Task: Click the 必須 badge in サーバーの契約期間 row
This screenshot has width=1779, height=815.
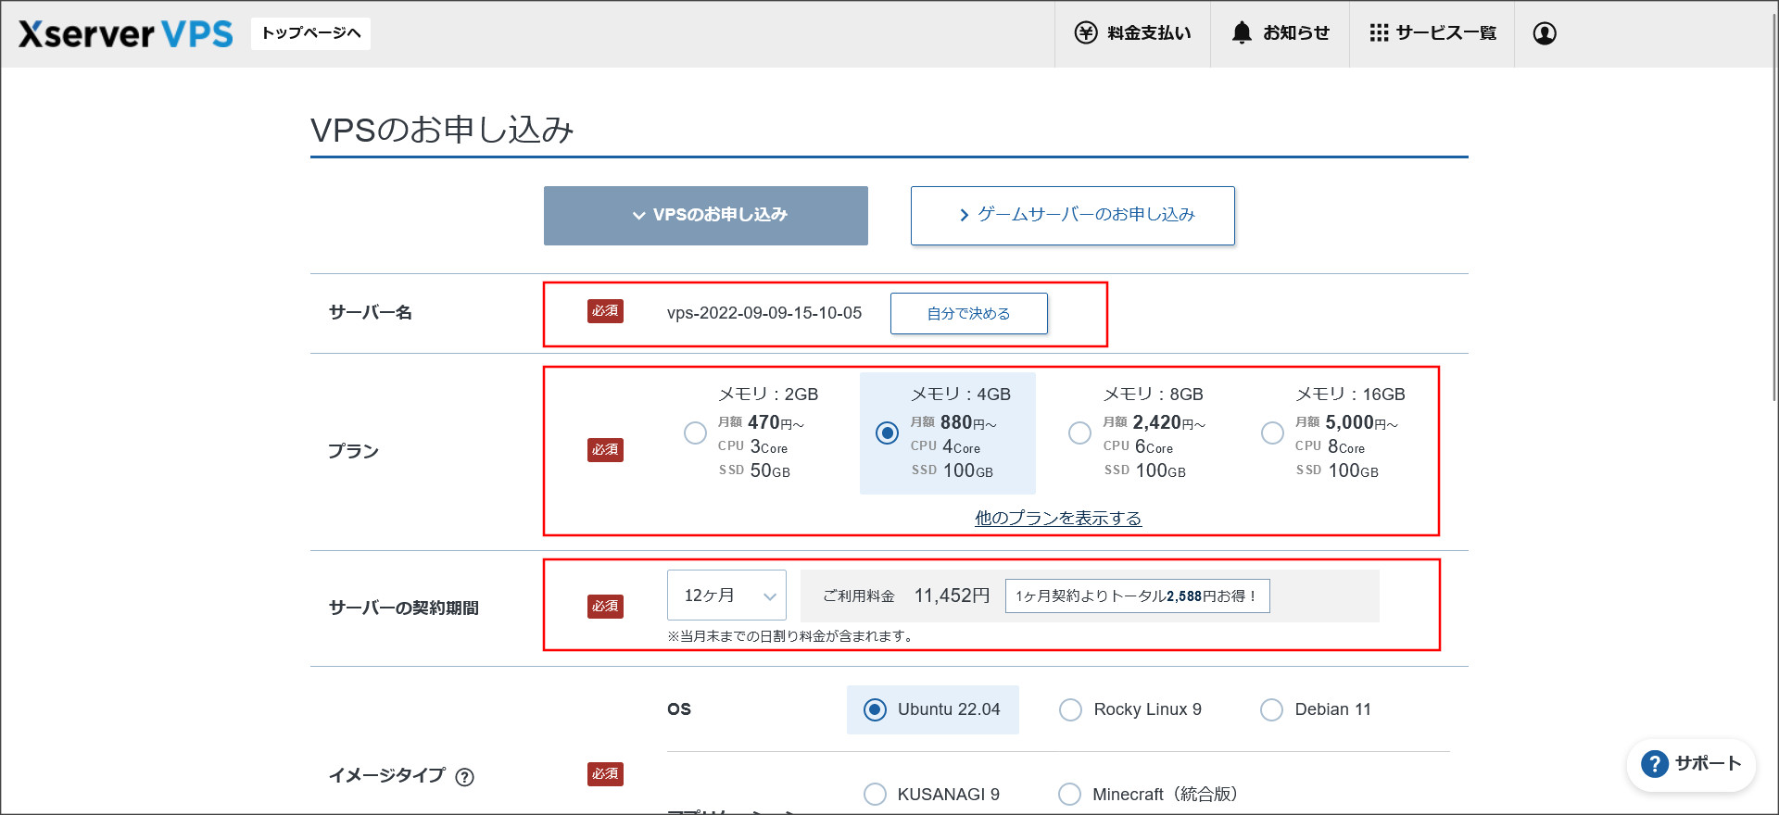Action: click(x=605, y=607)
